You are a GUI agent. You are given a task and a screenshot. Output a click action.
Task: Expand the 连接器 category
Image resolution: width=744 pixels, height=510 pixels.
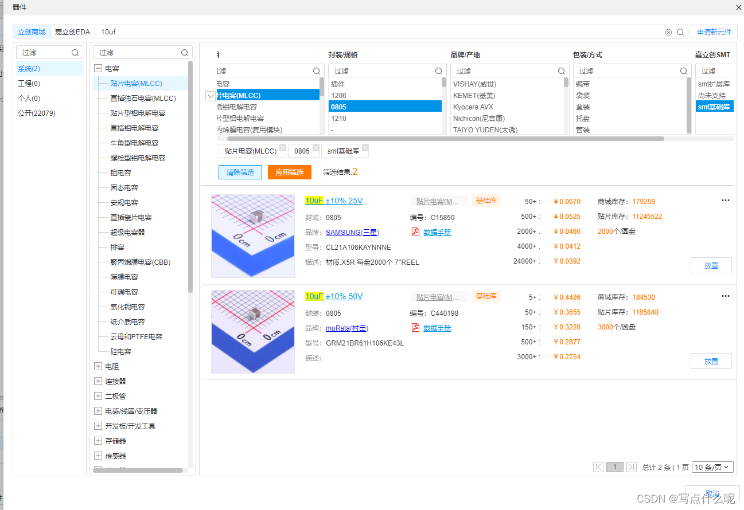(98, 381)
